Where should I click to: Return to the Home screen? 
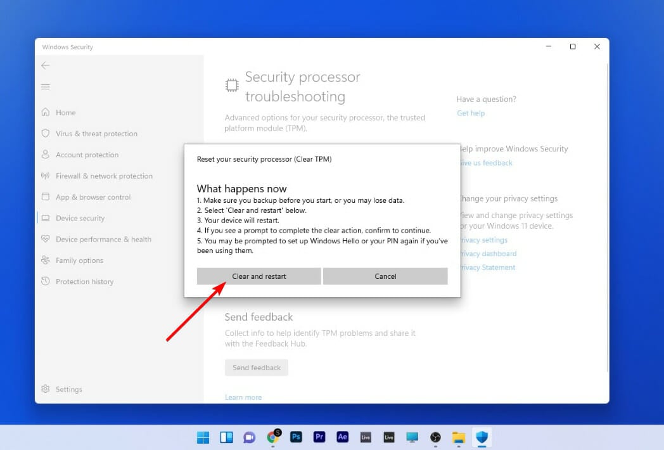[x=65, y=112]
